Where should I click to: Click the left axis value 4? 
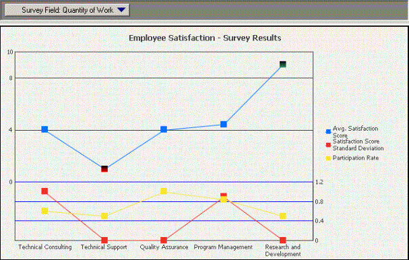tap(11, 130)
